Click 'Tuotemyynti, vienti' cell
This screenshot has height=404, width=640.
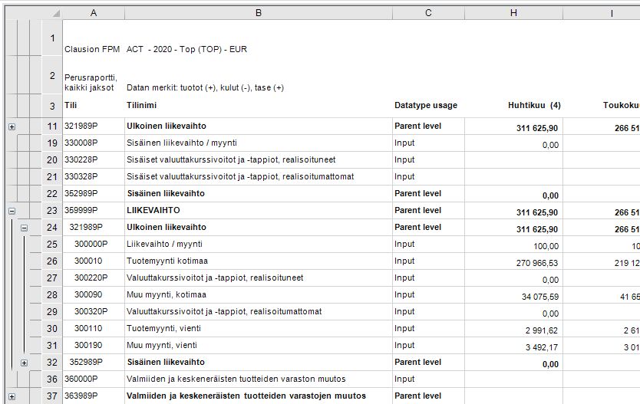click(259, 329)
